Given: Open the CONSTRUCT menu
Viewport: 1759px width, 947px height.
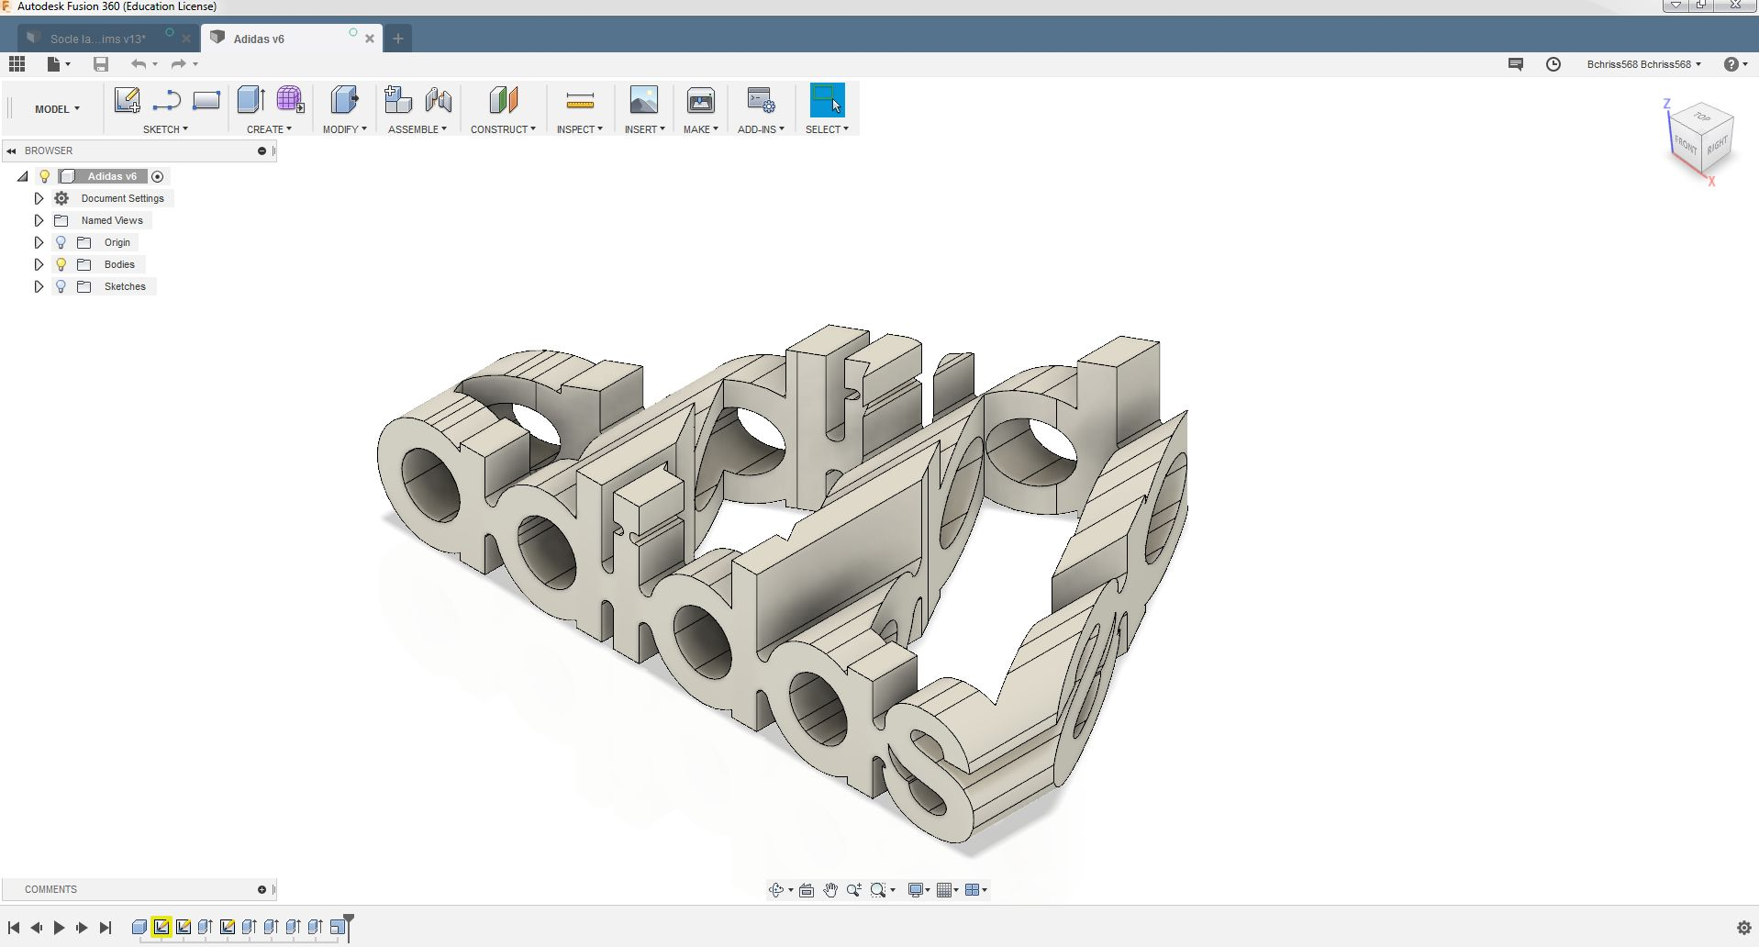Looking at the screenshot, I should coord(503,129).
